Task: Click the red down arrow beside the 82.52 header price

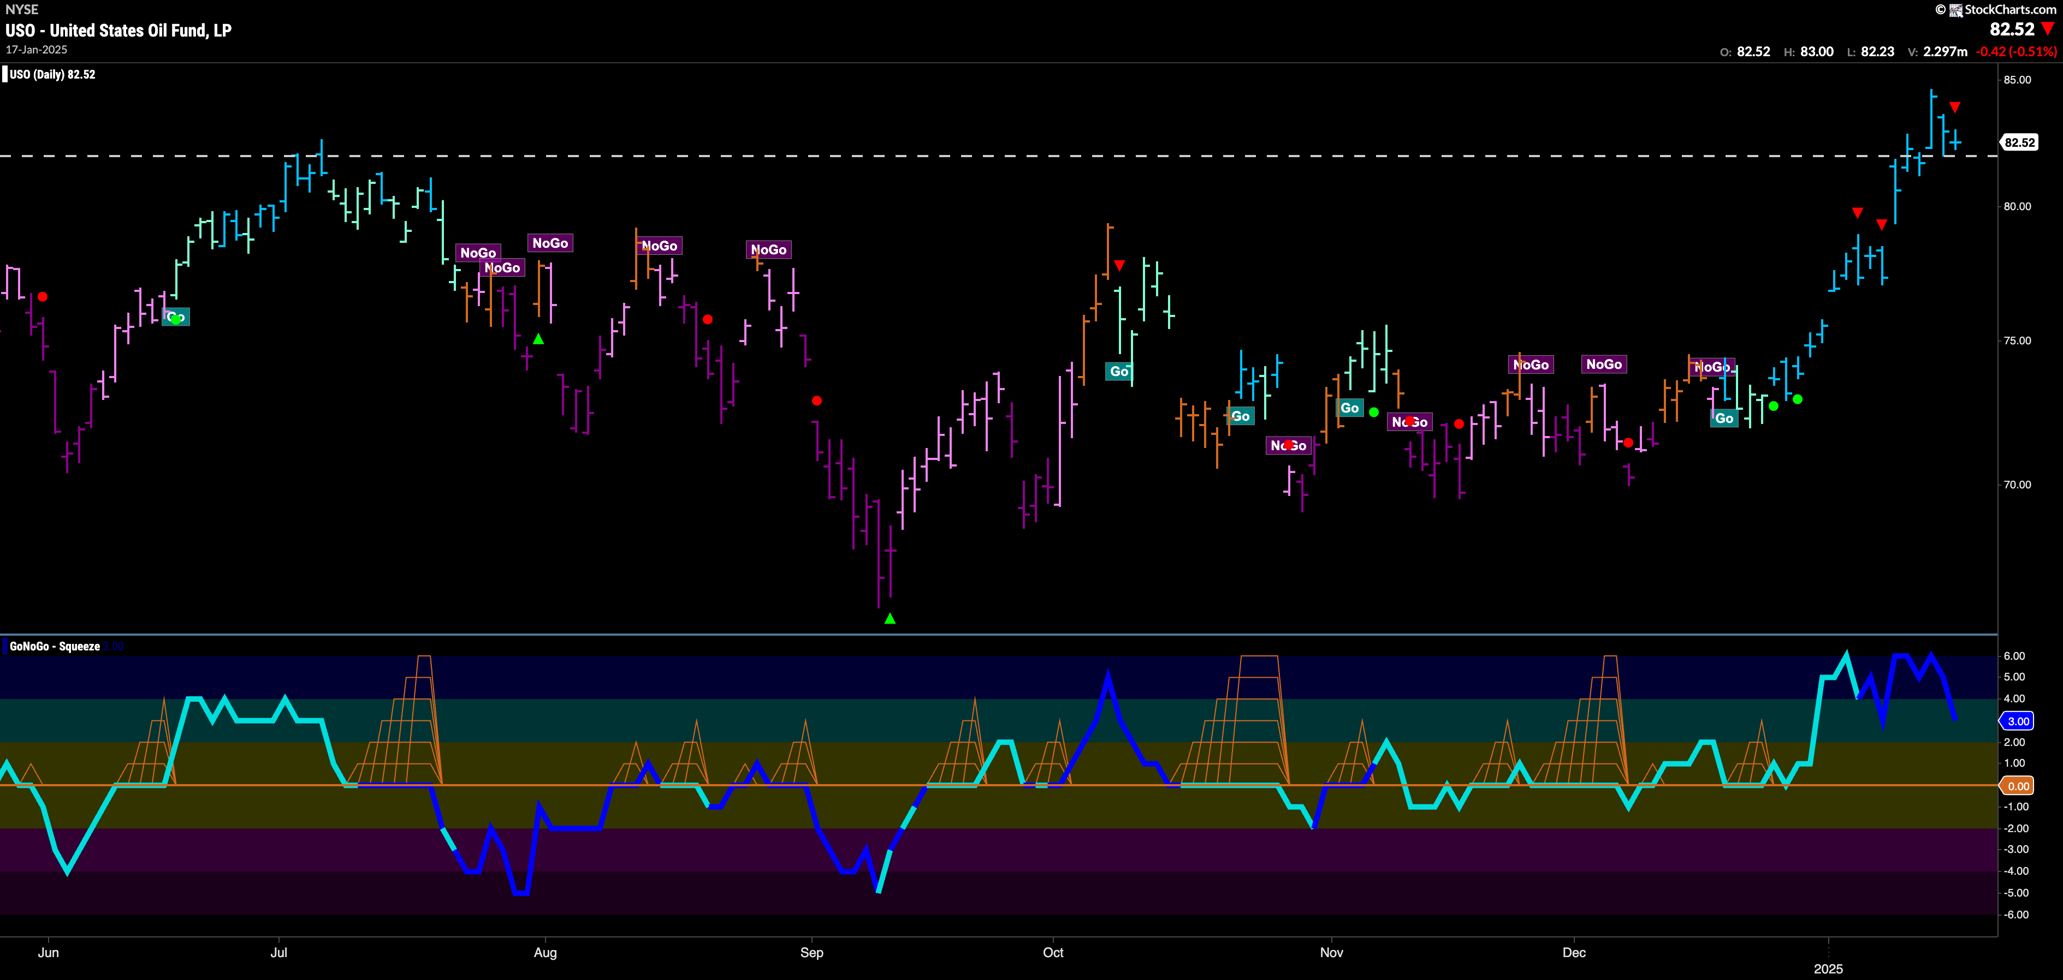Action: 2049,29
